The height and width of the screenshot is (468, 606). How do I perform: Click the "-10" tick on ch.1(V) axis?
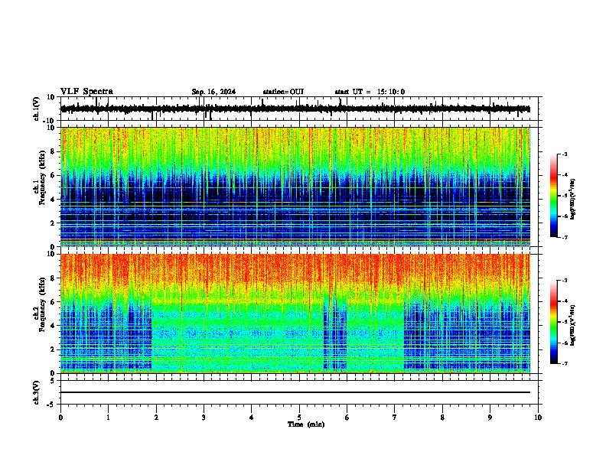(x=49, y=121)
